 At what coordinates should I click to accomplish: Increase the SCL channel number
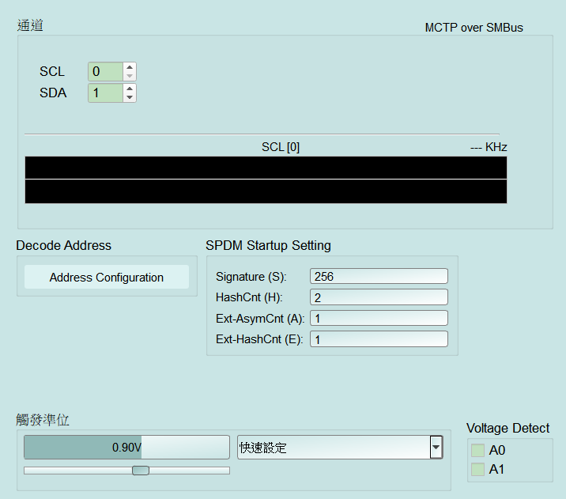pos(130,67)
